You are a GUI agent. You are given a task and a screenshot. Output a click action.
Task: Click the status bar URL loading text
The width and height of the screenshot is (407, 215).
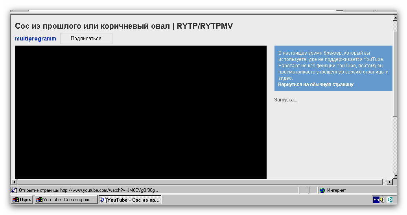click(x=88, y=190)
